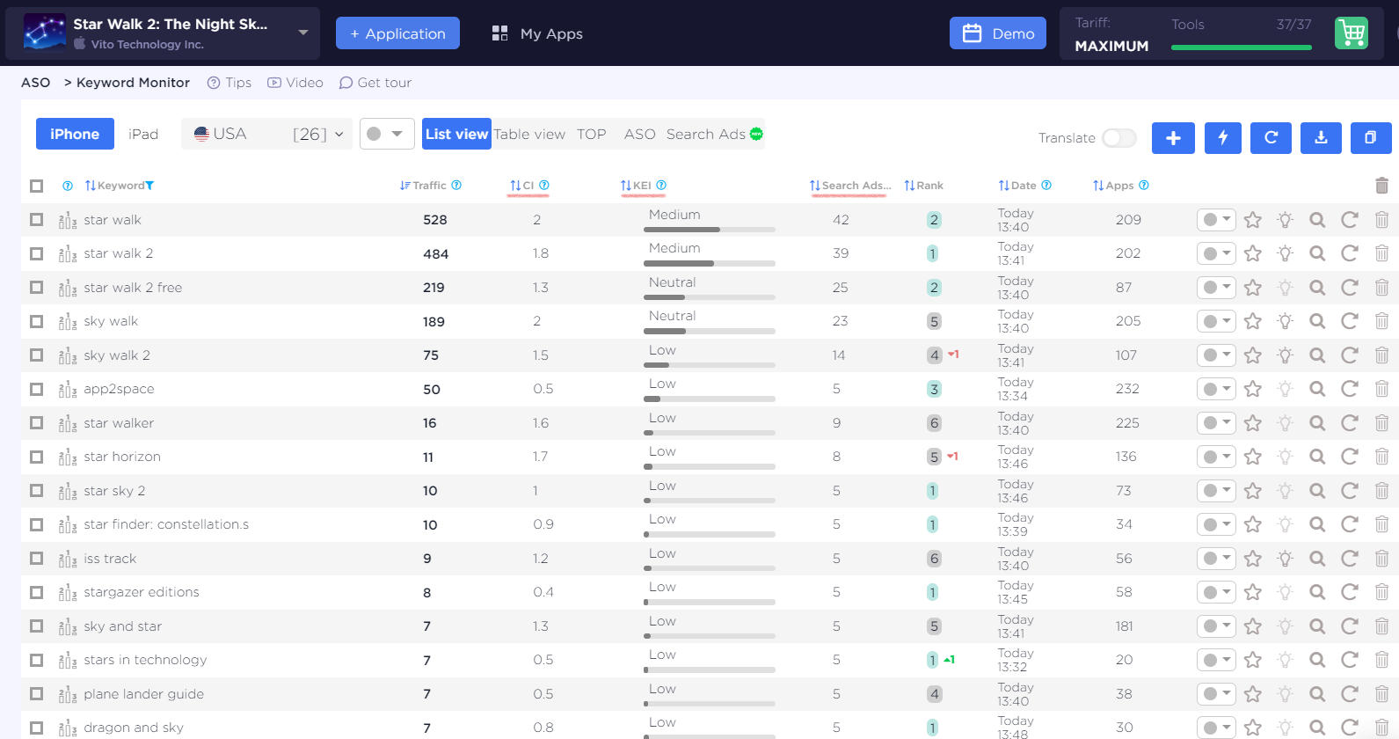Click the blue plus add-keyword button
This screenshot has height=739, width=1399.
coord(1173,138)
